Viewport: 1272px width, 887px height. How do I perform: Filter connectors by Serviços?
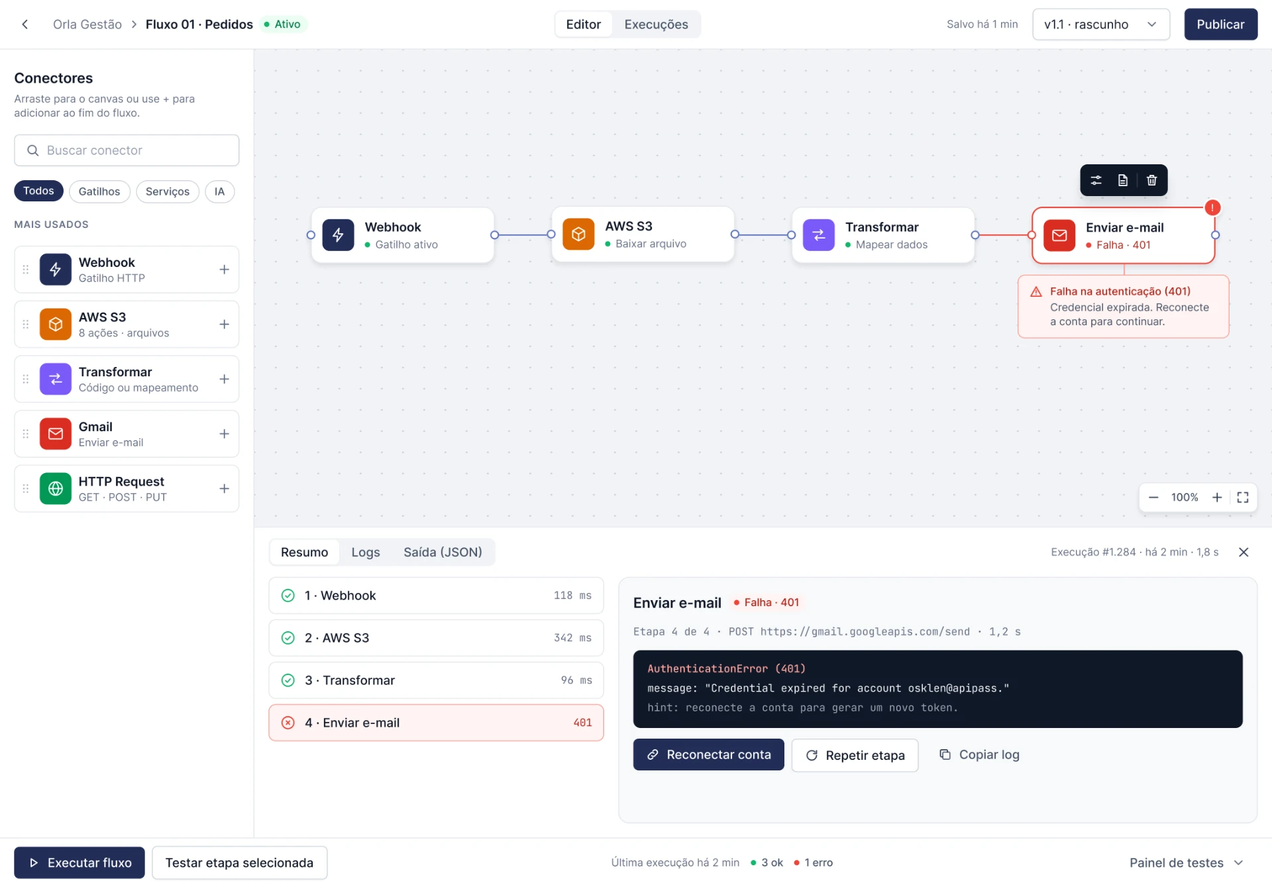click(168, 191)
